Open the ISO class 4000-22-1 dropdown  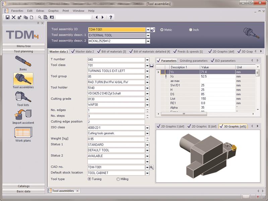[147, 128]
